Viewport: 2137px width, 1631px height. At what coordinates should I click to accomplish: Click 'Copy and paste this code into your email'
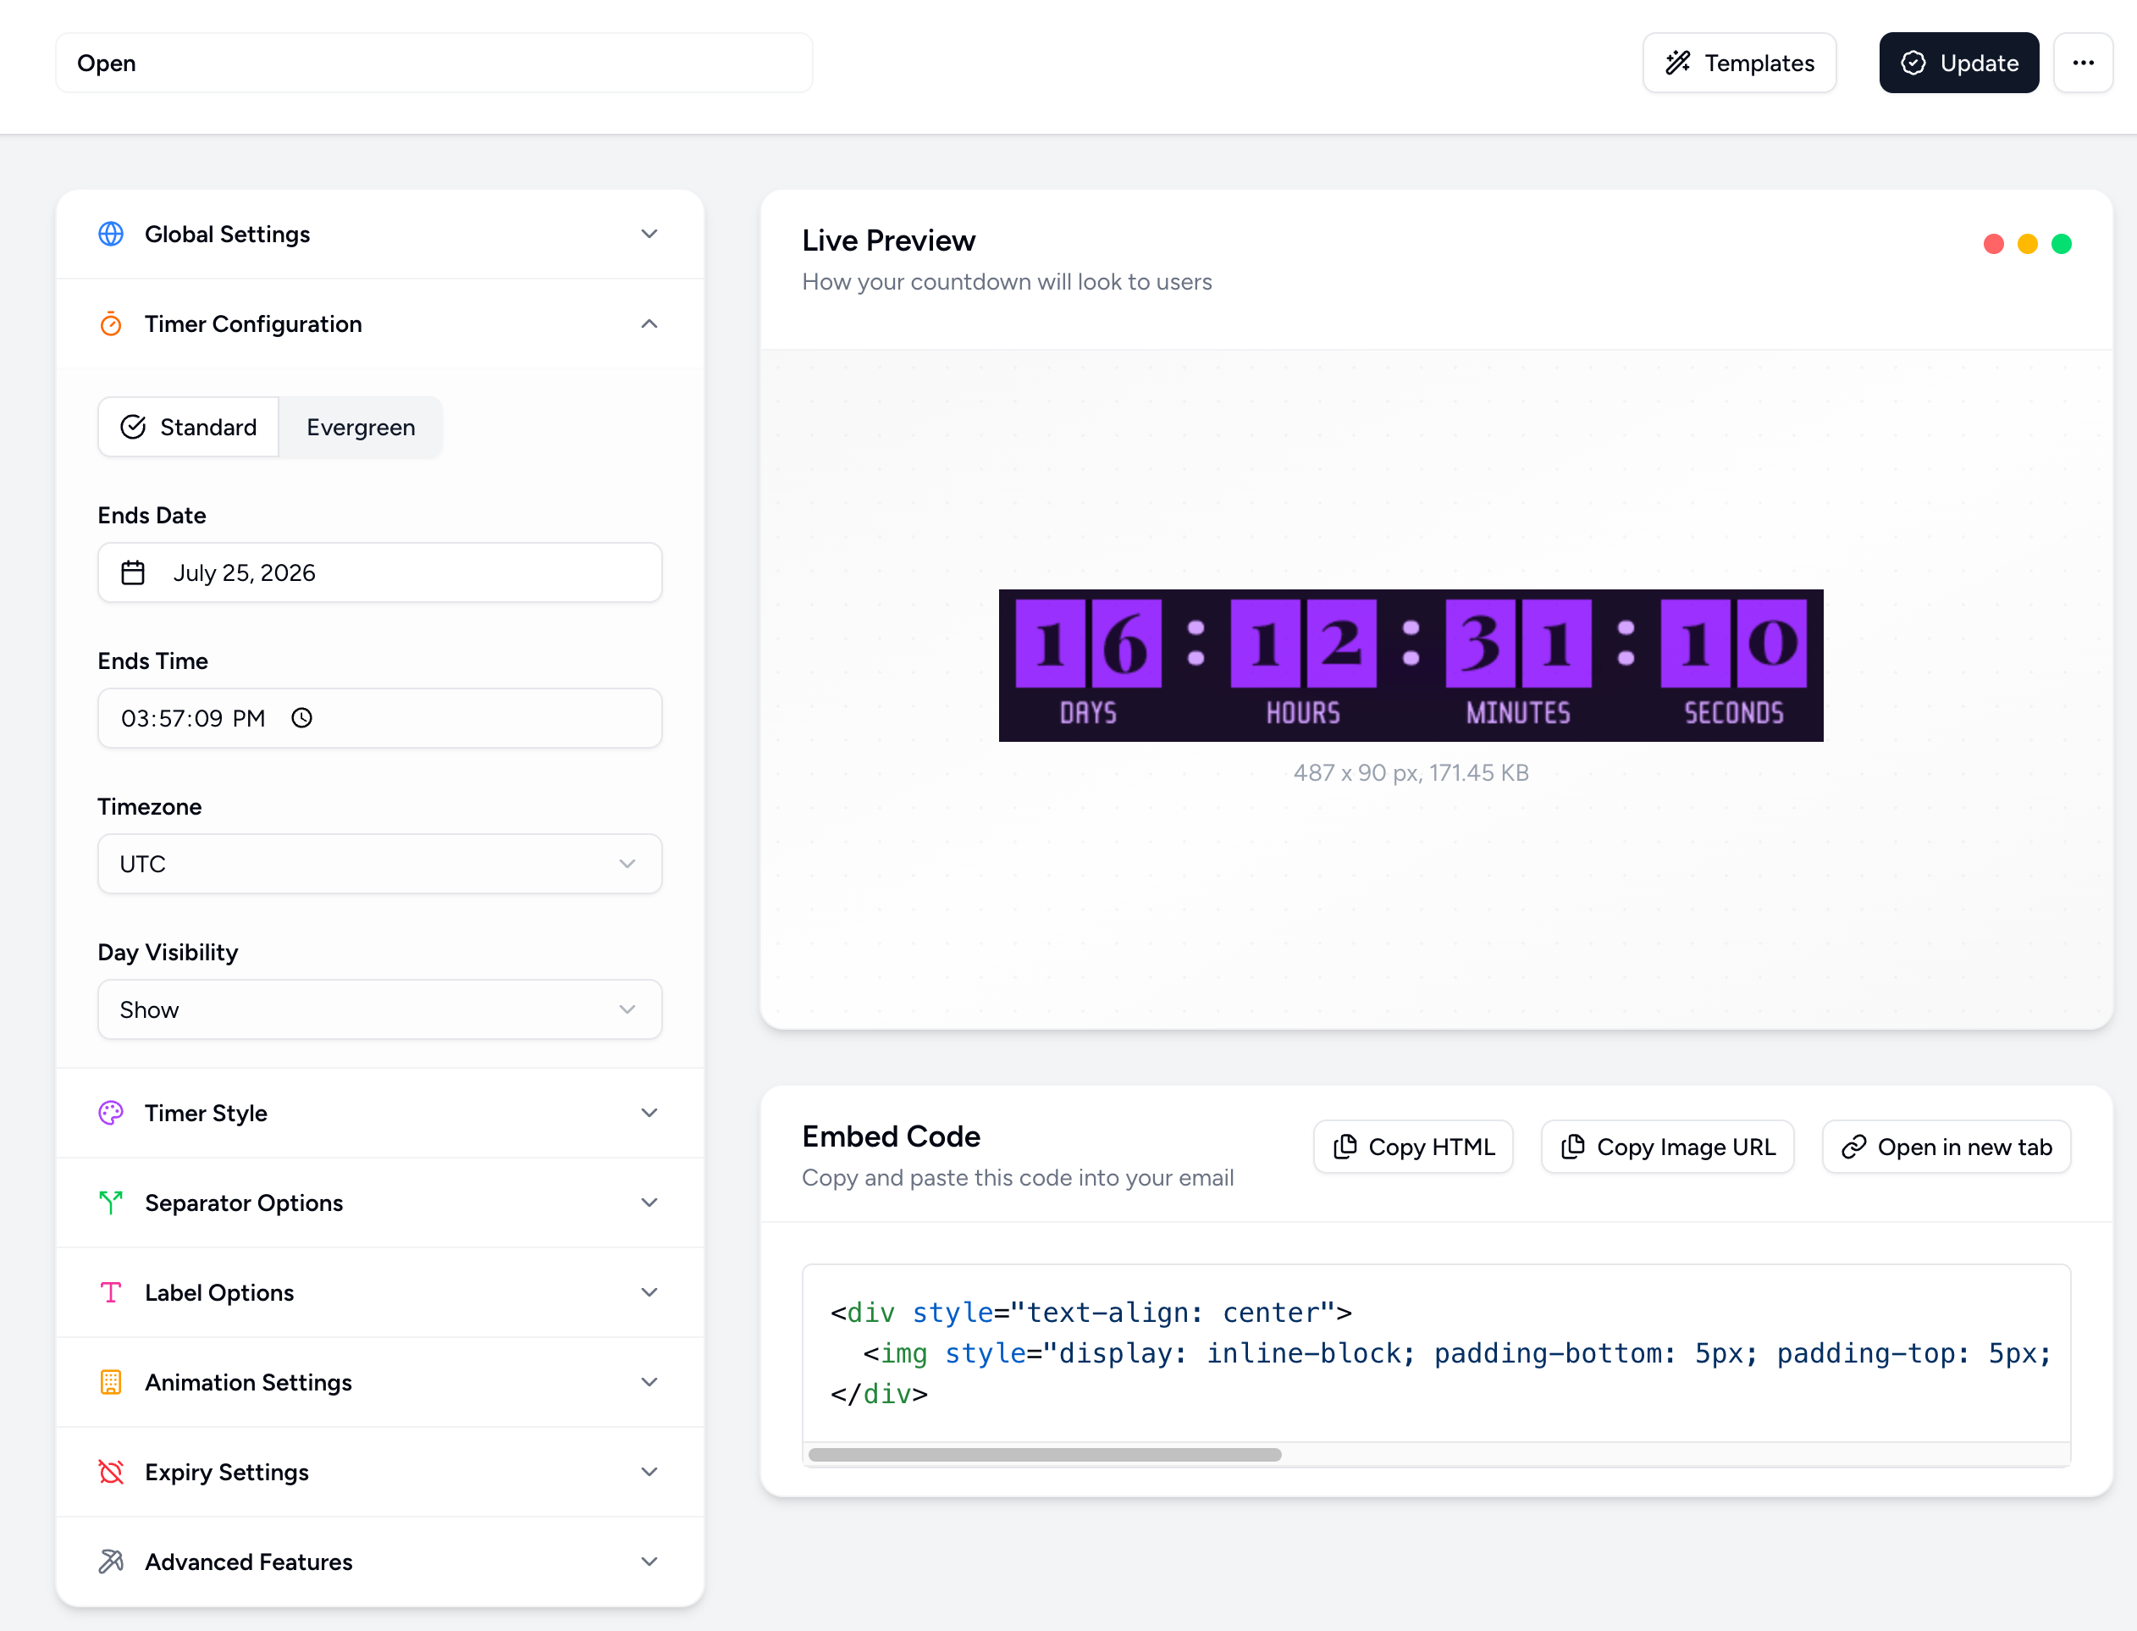(1018, 1178)
